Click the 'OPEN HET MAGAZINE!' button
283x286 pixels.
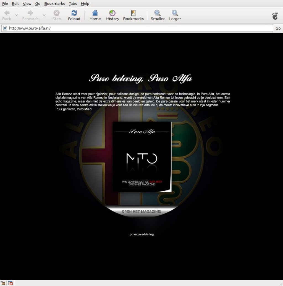click(x=141, y=212)
